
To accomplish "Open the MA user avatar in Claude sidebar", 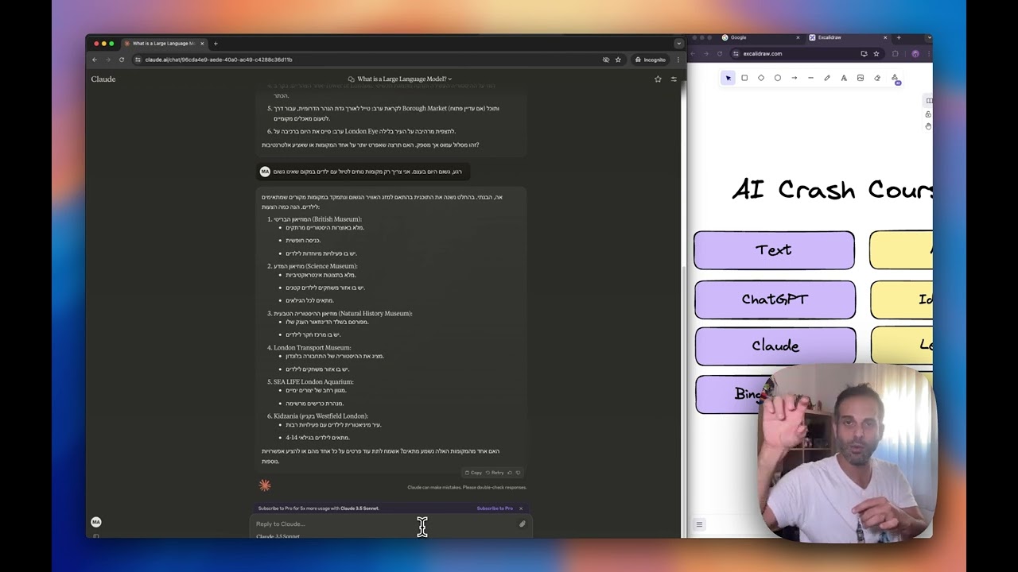I will pyautogui.click(x=96, y=522).
